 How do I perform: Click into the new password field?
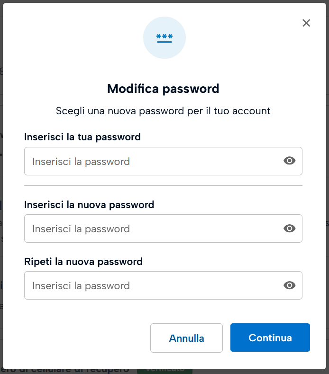[x=152, y=228]
